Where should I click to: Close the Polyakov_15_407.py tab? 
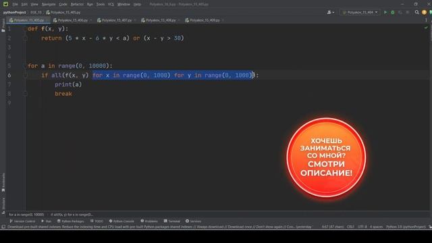click(x=135, y=20)
